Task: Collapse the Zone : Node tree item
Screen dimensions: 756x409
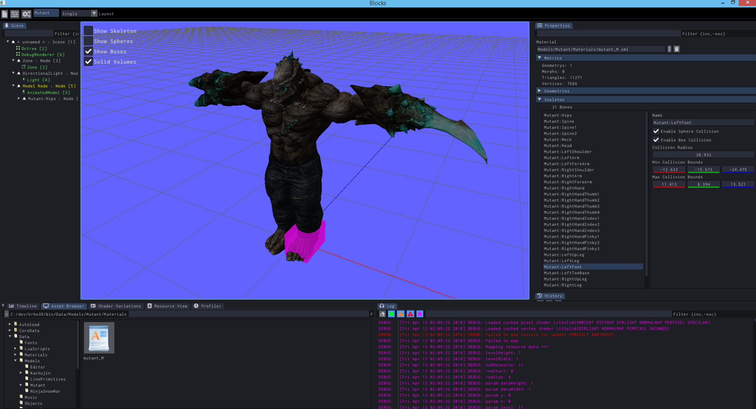Action: point(13,60)
